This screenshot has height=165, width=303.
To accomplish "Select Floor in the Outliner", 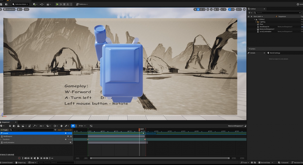I will tap(261, 24).
